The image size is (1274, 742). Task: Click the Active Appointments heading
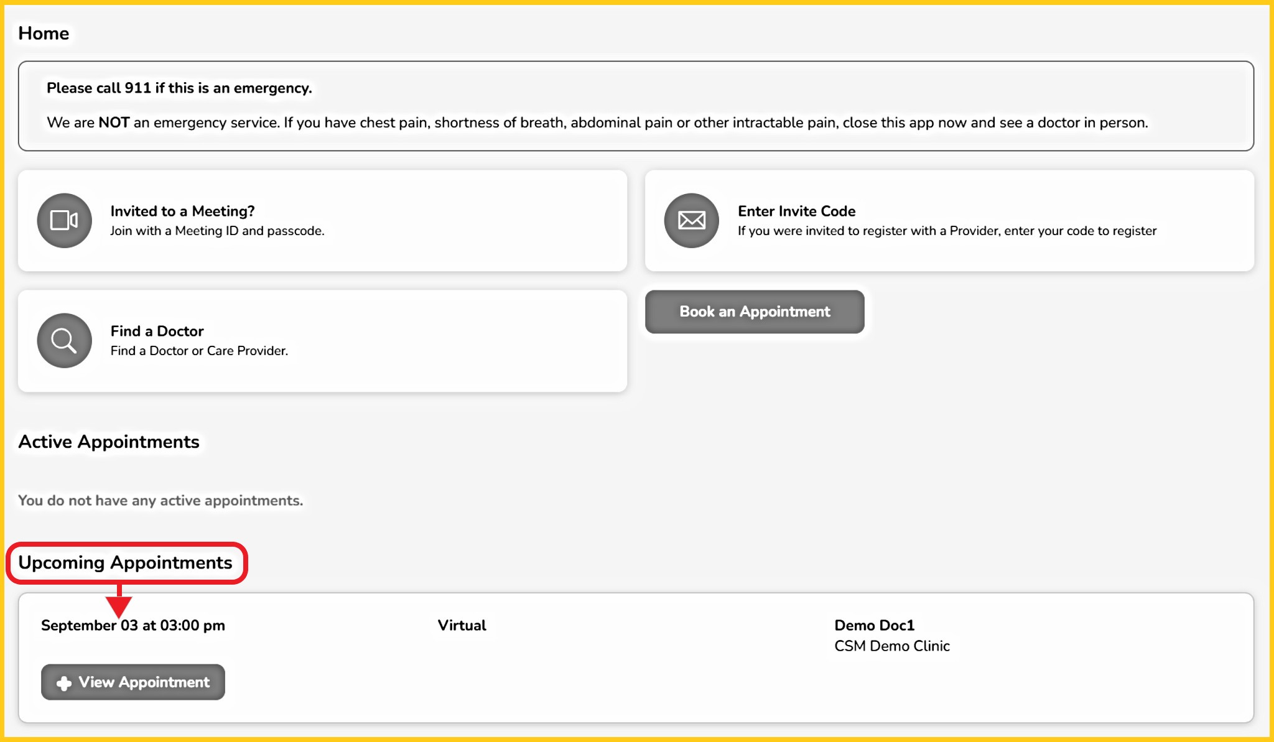[x=109, y=442]
